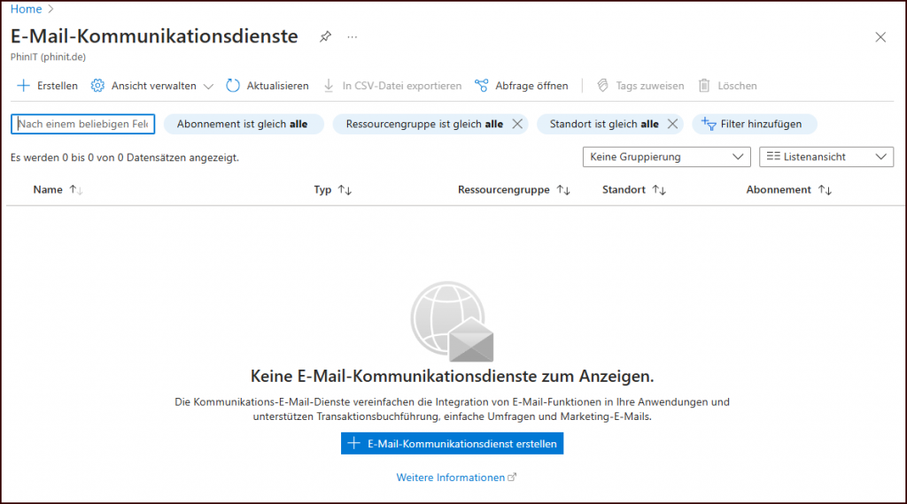Click Aktualisieren to refresh the list
The height and width of the screenshot is (504, 907).
[x=267, y=86]
